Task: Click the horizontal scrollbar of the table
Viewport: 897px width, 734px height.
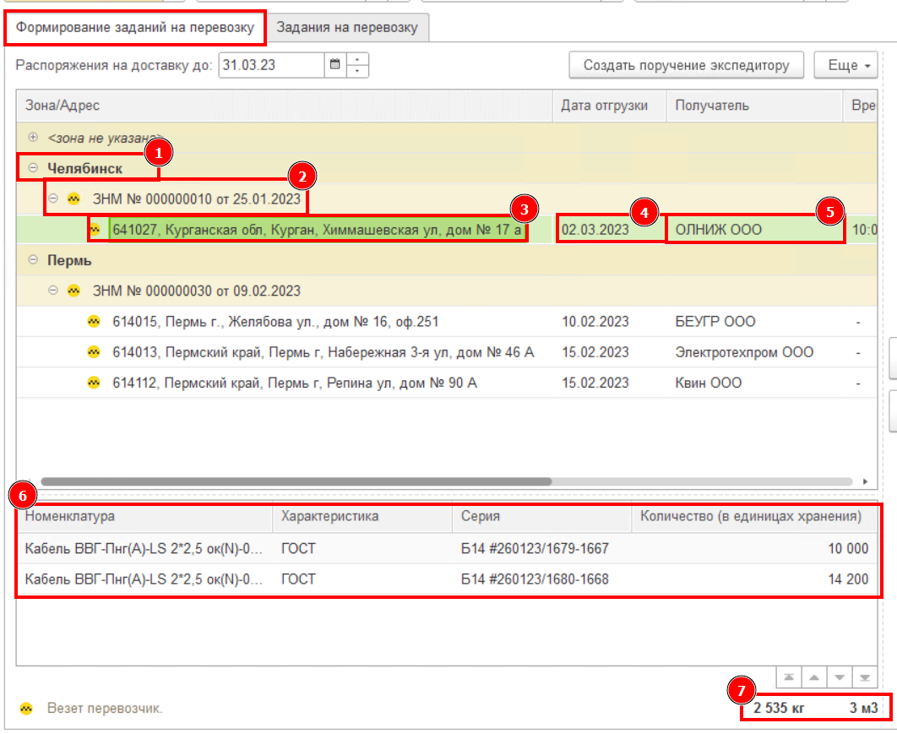Action: pyautogui.click(x=296, y=481)
